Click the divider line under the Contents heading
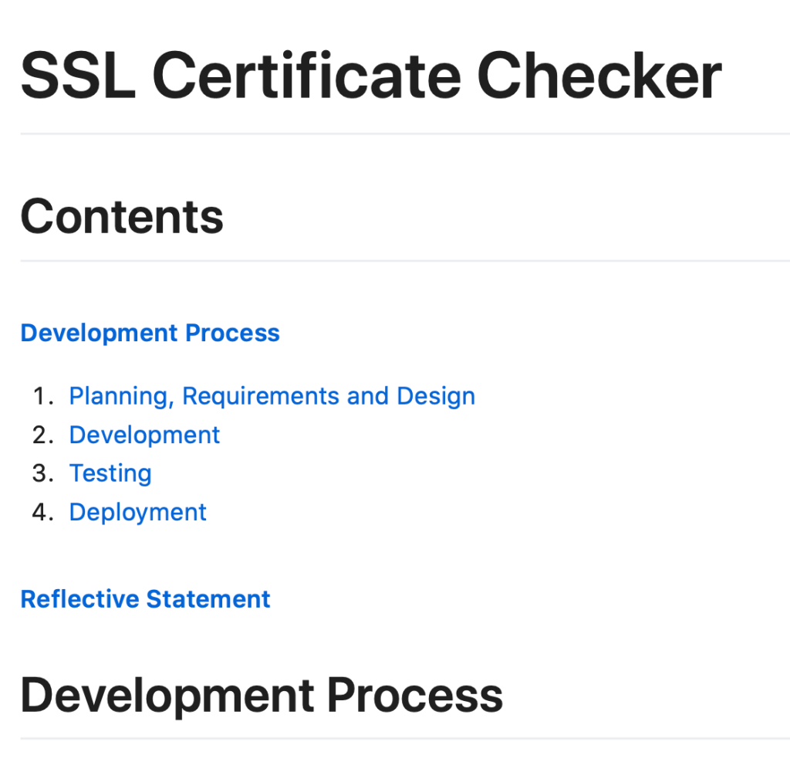 coord(404,261)
